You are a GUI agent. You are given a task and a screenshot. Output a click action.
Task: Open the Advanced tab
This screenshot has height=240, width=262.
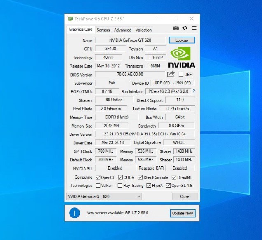point(123,30)
